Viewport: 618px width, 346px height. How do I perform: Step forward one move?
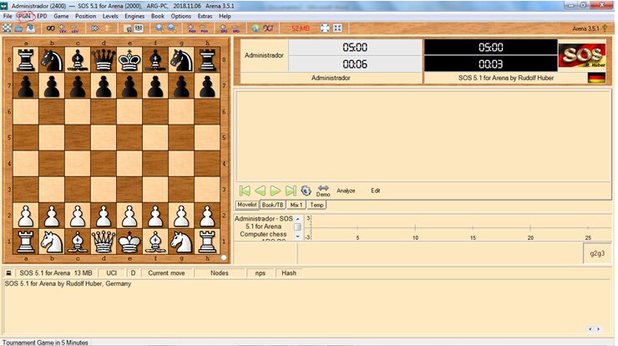point(275,191)
